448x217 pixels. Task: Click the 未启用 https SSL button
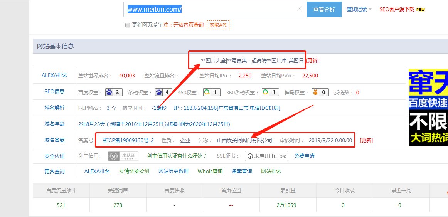click(266, 156)
